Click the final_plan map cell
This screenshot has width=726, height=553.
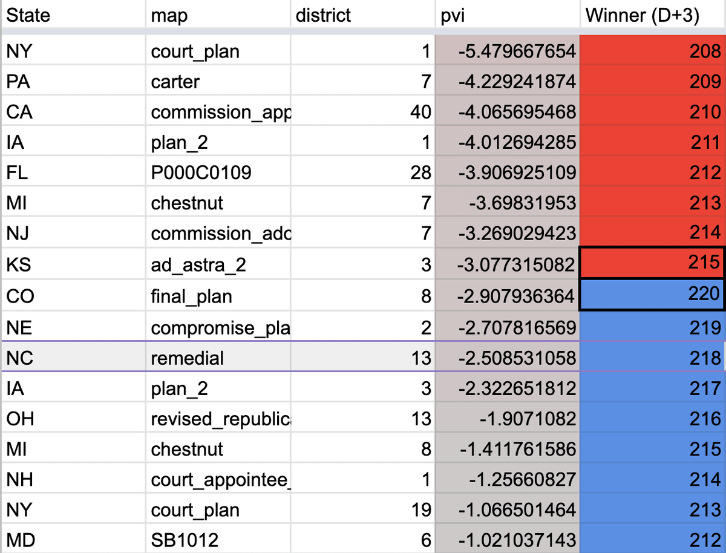pyautogui.click(x=218, y=296)
